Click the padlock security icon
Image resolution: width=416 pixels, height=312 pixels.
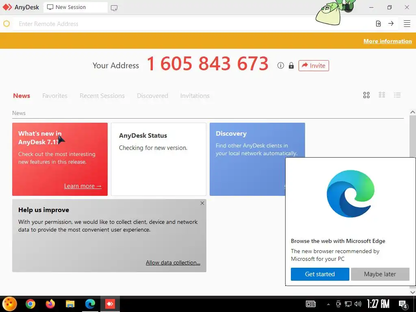291,65
